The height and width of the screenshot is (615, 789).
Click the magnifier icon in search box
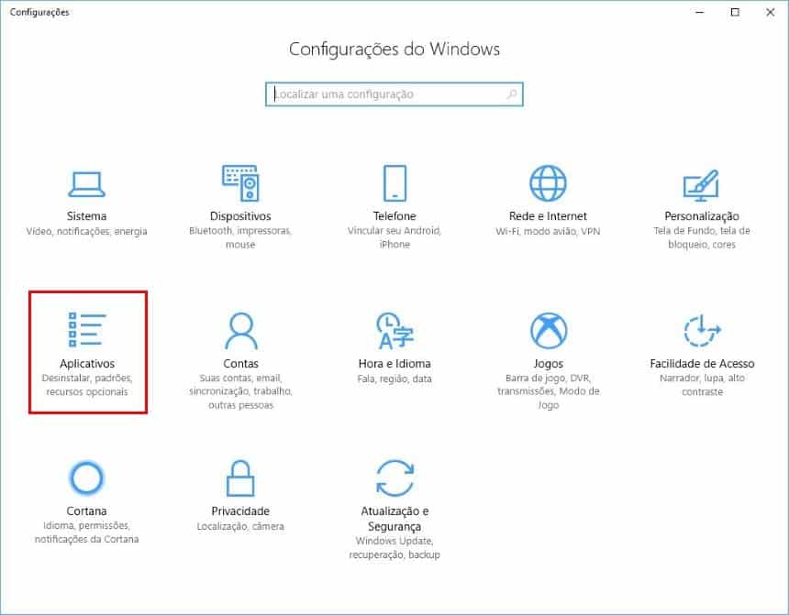[512, 94]
